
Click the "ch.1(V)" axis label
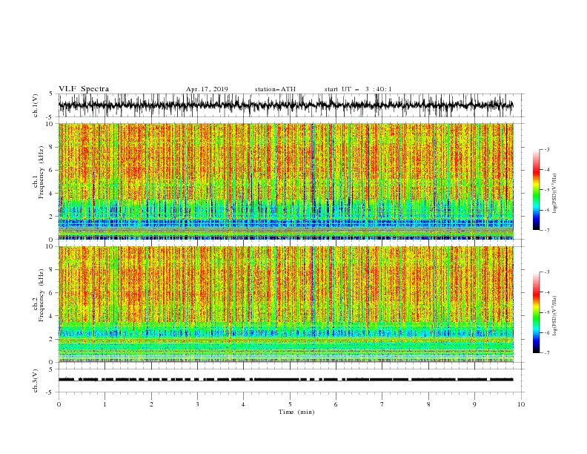coord(36,105)
